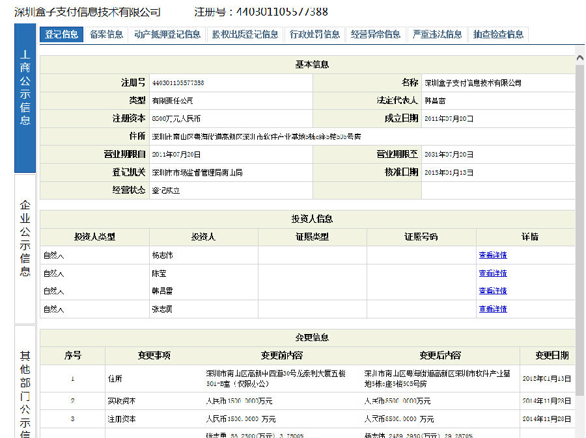
Task: Open the 行政处罚信息 tab
Action: coord(314,34)
